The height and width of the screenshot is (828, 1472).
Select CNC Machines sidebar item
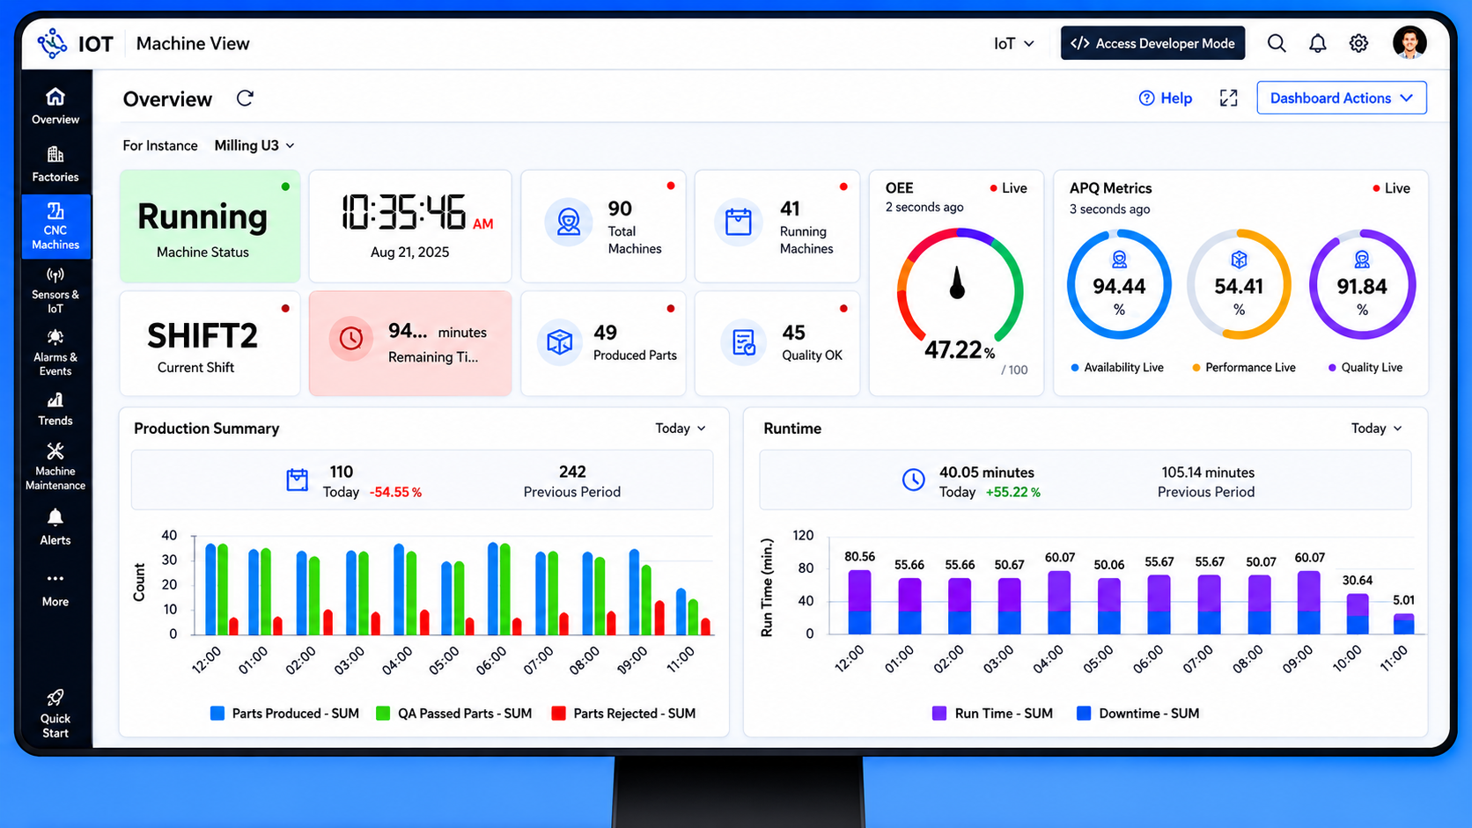pyautogui.click(x=56, y=226)
